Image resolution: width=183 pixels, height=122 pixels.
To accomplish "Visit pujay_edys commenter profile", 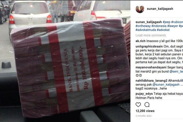I will [x=144, y=94].
